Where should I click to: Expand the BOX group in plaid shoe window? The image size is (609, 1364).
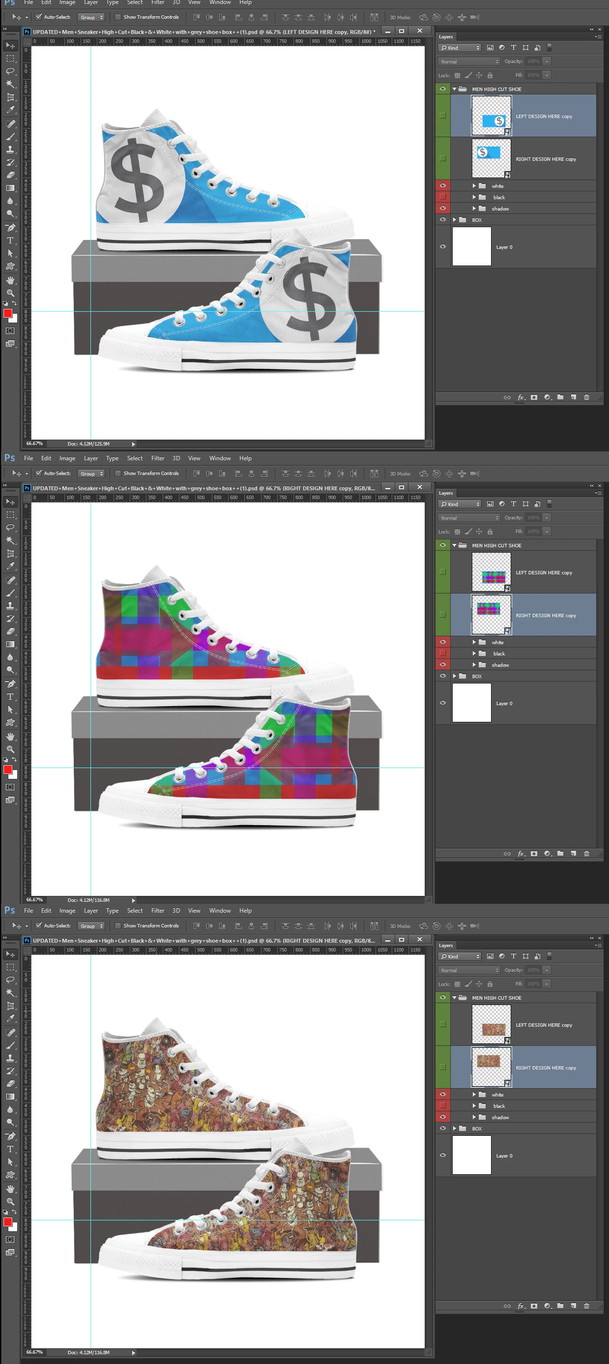coord(454,676)
